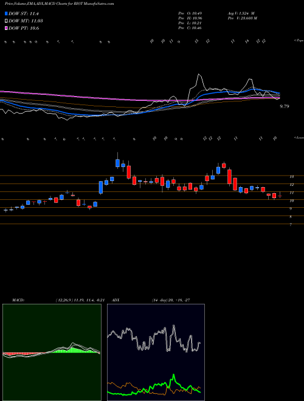Click the '<Lows' label
This screenshot has width=304, height=401.
point(299,137)
